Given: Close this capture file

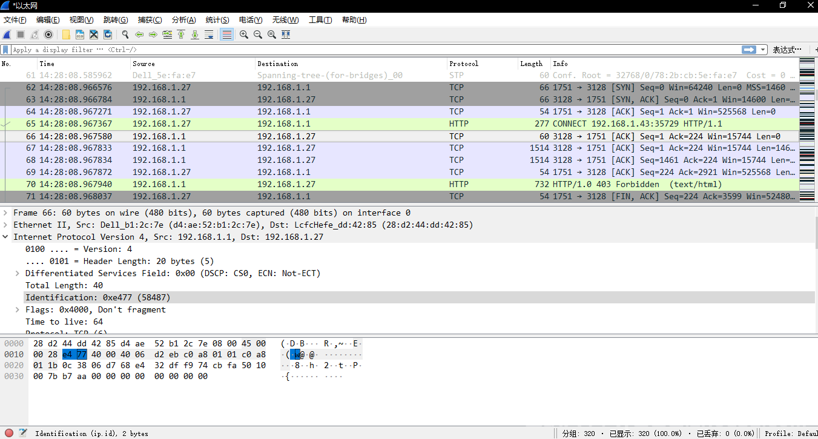Looking at the screenshot, I should point(94,35).
